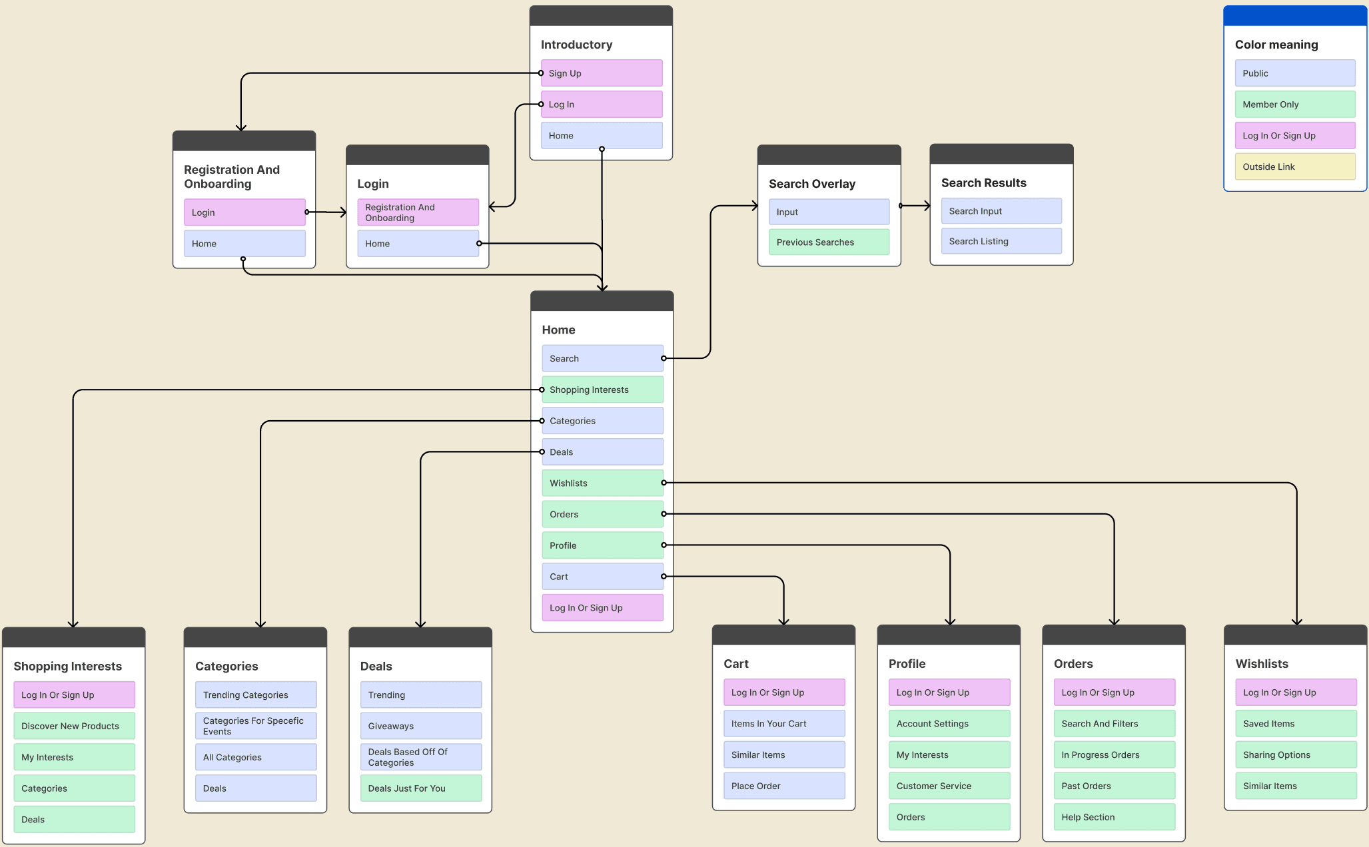Select Sharing Options in Wishlists card

click(x=1295, y=754)
